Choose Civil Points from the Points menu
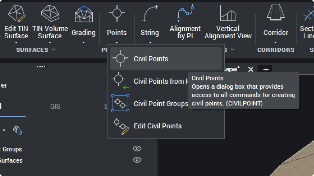 [151, 59]
